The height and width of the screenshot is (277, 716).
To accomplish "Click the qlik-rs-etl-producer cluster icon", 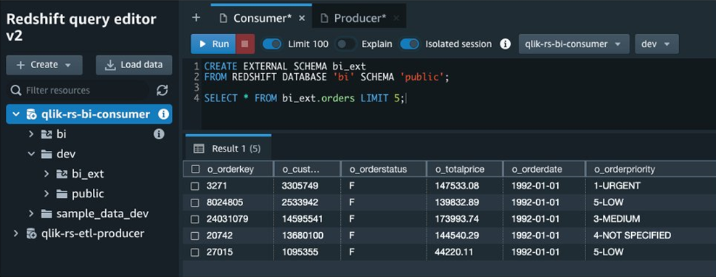I will (31, 233).
